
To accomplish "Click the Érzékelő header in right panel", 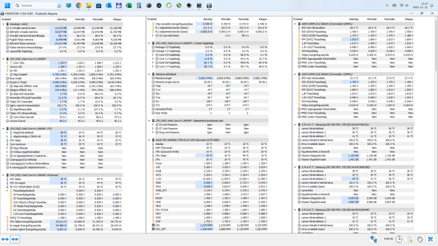I will 316,19.
